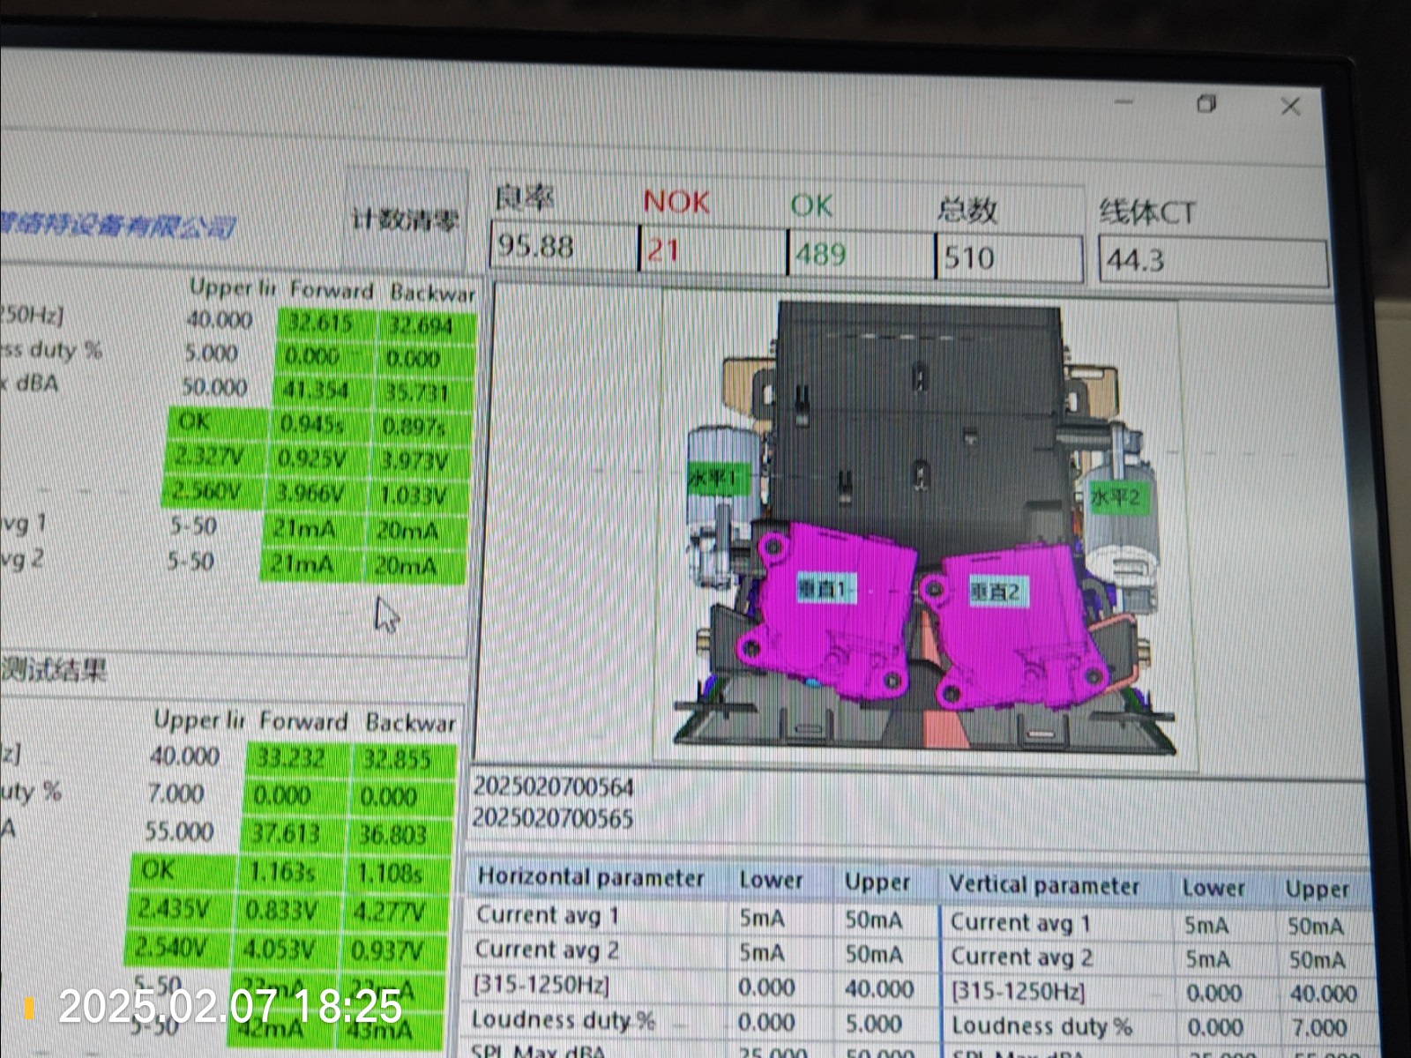The height and width of the screenshot is (1058, 1411).
Task: Click serial number 2025020700564
Action: click(x=553, y=786)
